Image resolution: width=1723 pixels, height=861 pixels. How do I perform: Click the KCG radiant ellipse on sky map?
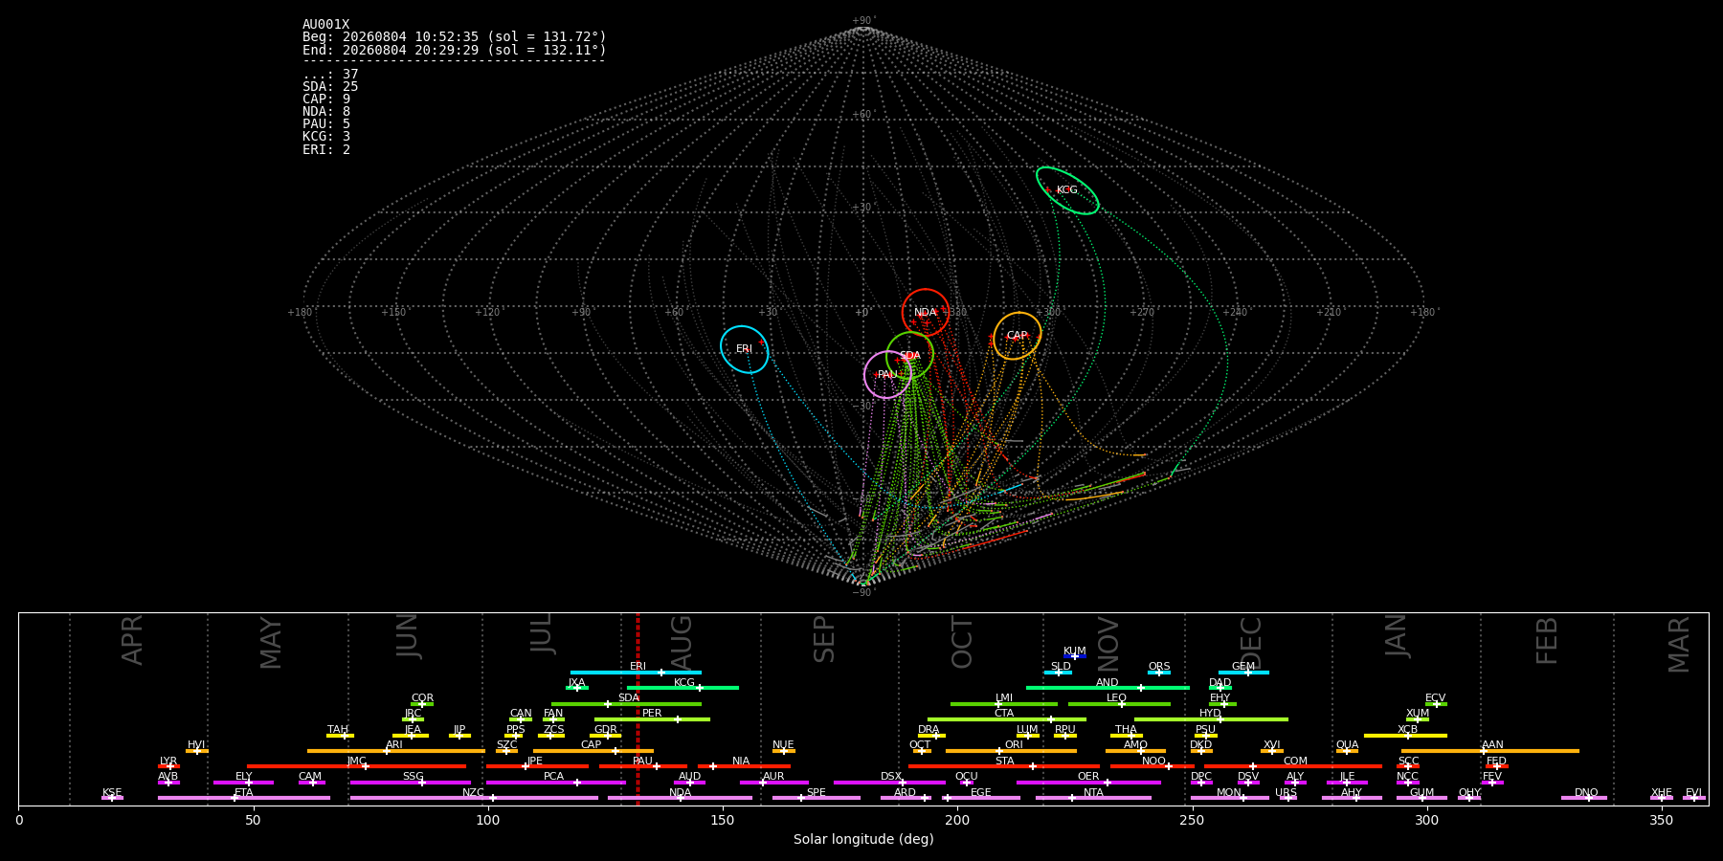[1067, 190]
